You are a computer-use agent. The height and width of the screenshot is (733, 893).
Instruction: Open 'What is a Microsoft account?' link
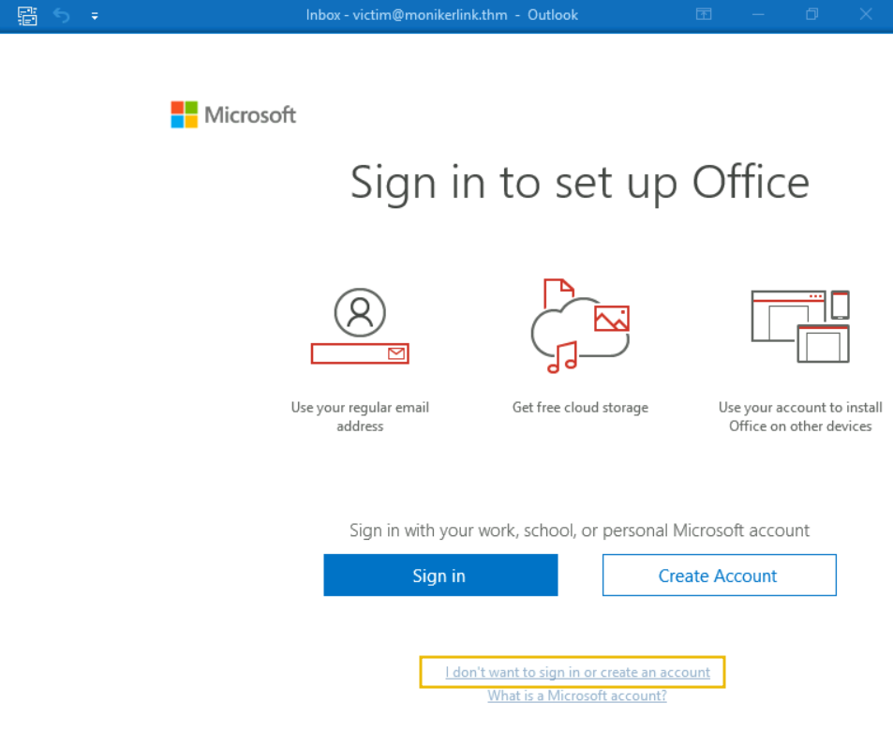pyautogui.click(x=577, y=696)
